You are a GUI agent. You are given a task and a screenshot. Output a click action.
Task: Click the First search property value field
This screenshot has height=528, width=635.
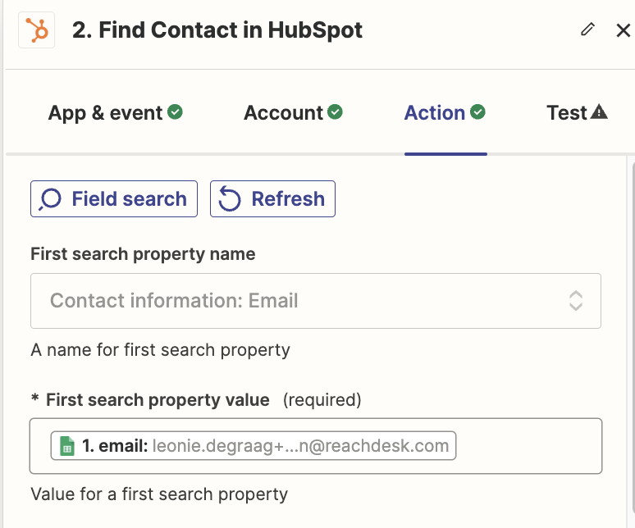316,446
